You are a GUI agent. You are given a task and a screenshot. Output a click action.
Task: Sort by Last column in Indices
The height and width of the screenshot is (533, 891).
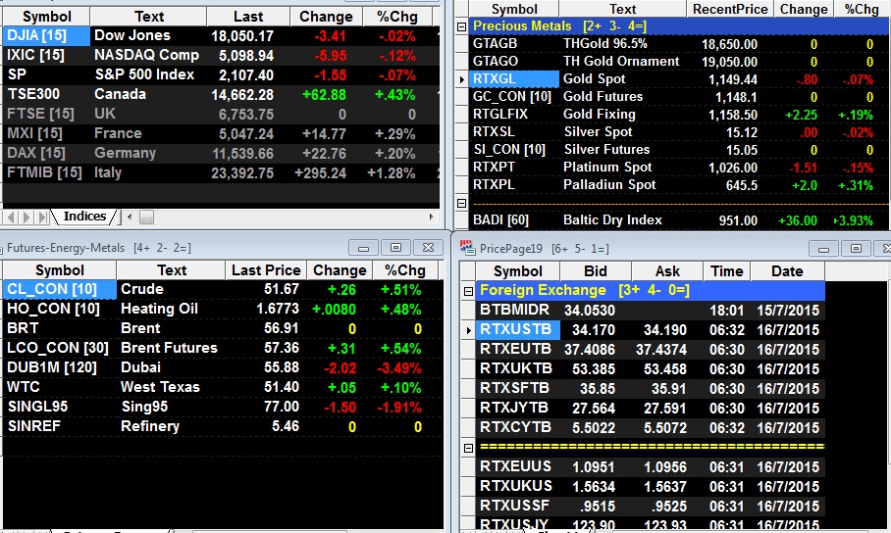(x=248, y=17)
